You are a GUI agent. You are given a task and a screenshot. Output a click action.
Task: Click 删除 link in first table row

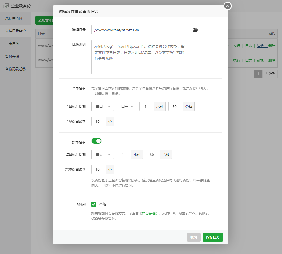click(x=272, y=46)
